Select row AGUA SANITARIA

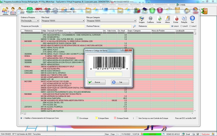[x=107, y=98]
